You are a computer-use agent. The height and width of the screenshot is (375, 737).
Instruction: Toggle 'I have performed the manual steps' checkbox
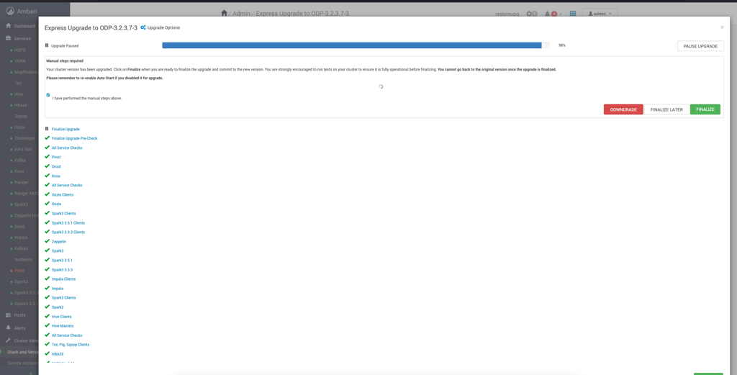(x=48, y=95)
